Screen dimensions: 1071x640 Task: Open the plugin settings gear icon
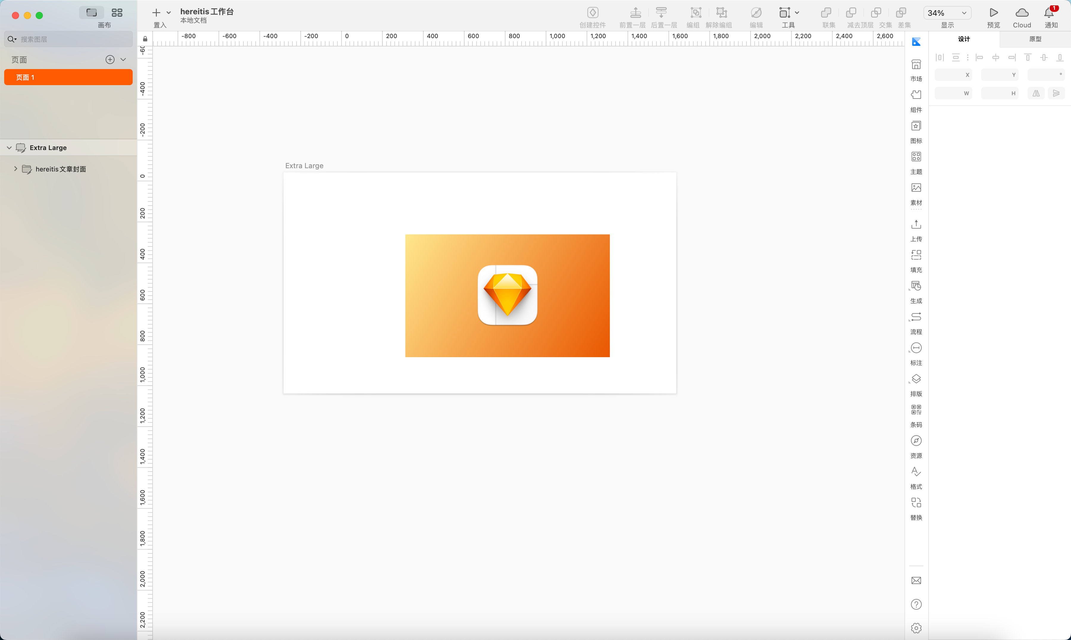click(x=916, y=628)
